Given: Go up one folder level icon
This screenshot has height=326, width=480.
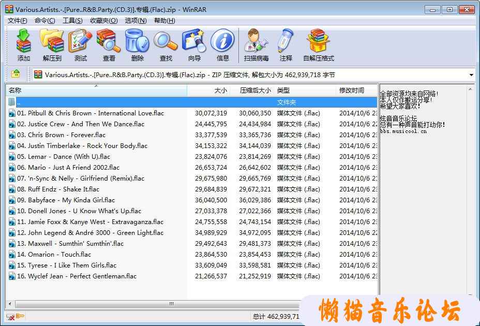Looking at the screenshot, I should (x=16, y=74).
